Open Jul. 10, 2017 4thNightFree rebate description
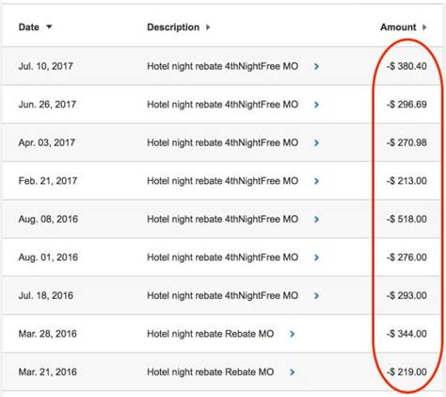The width and height of the screenshot is (446, 397). click(x=222, y=66)
